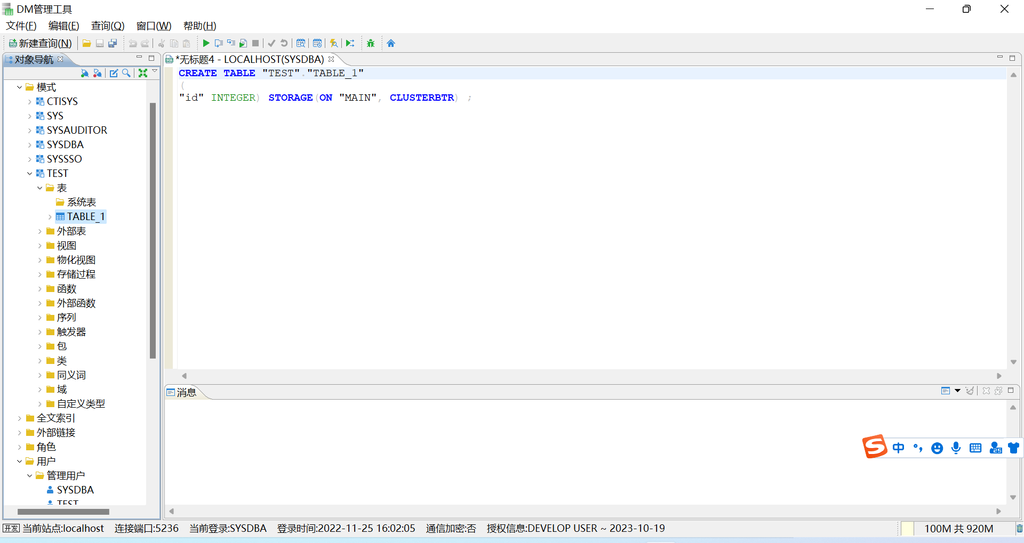
Task: Click the message console display icon
Action: 946,391
